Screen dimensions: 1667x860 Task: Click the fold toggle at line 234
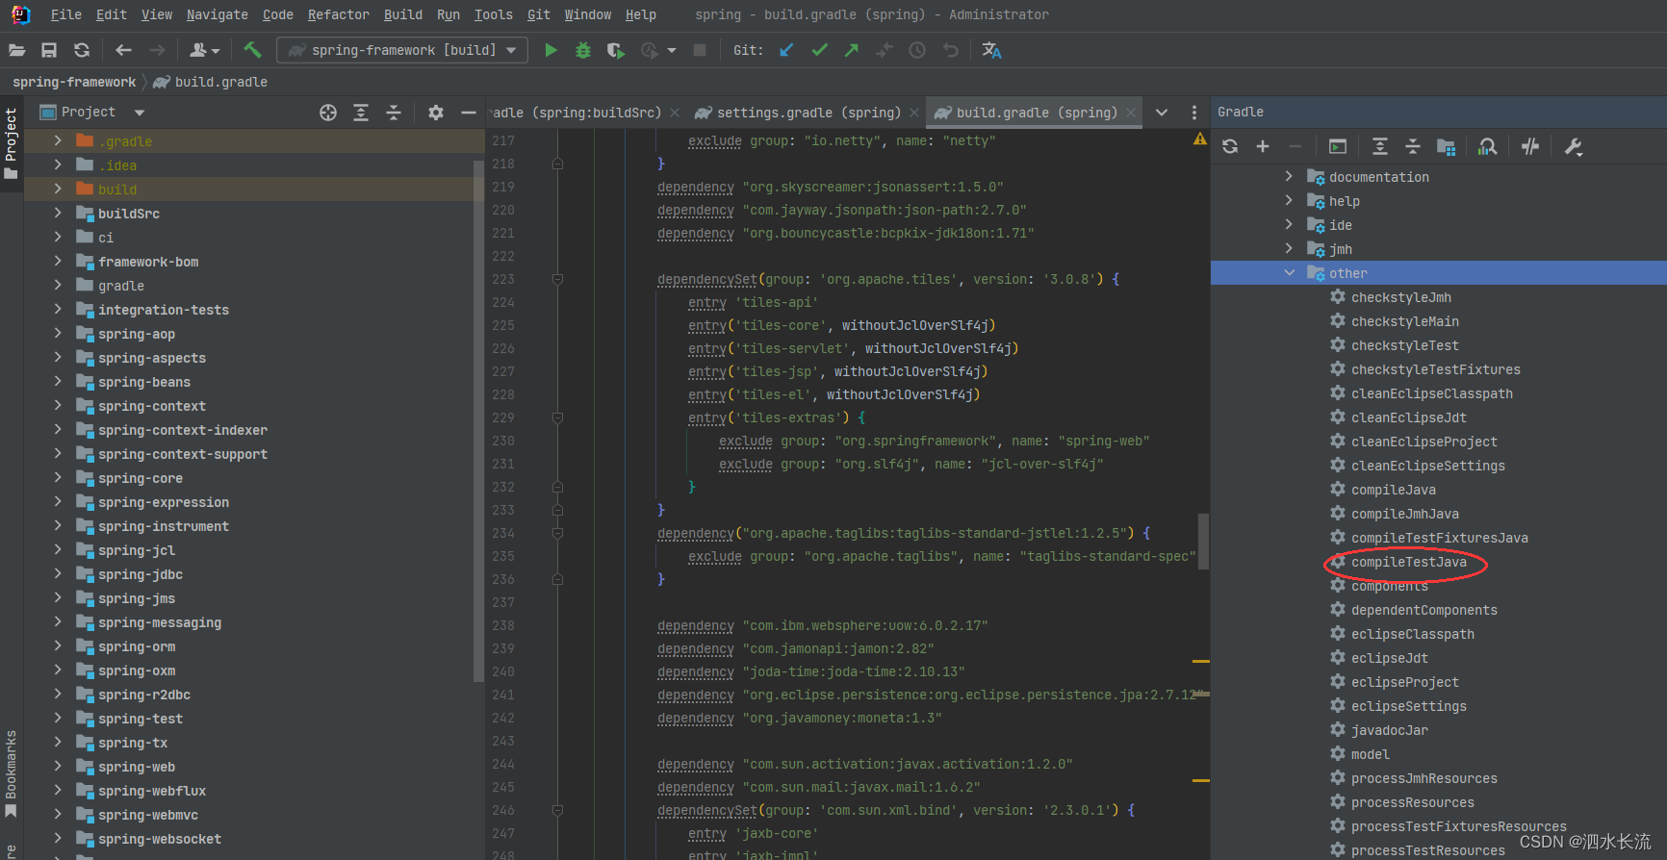click(557, 533)
